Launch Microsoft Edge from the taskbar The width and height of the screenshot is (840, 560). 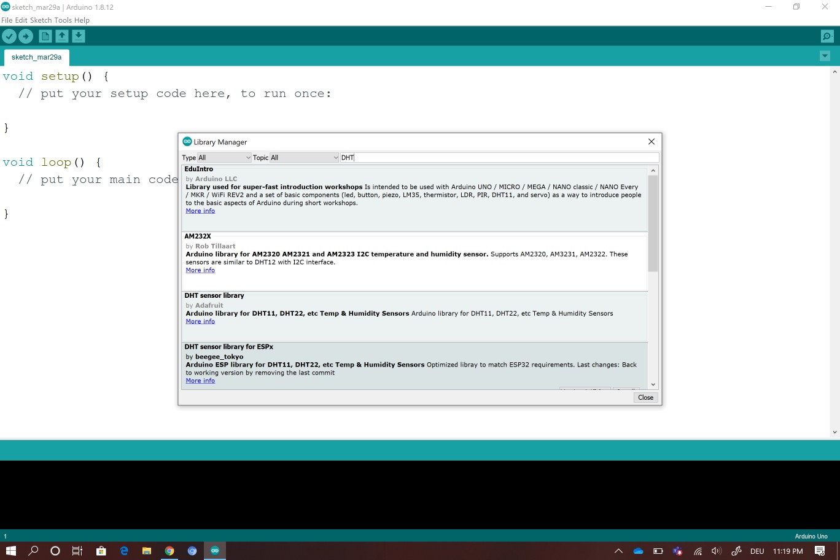(124, 551)
